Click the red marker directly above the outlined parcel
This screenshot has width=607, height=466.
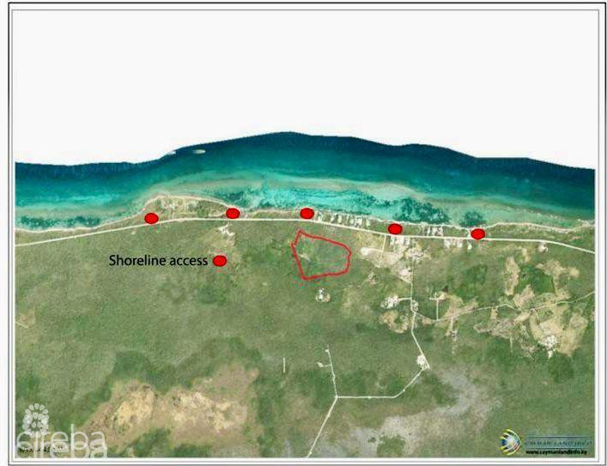click(307, 213)
